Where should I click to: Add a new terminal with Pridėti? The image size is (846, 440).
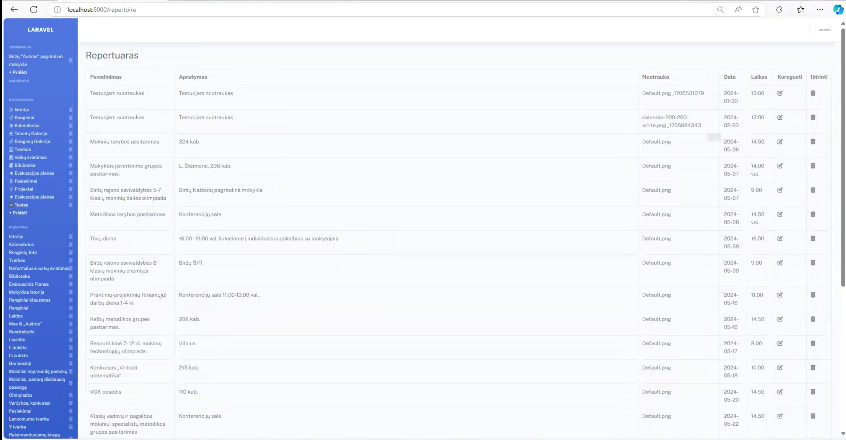[18, 72]
